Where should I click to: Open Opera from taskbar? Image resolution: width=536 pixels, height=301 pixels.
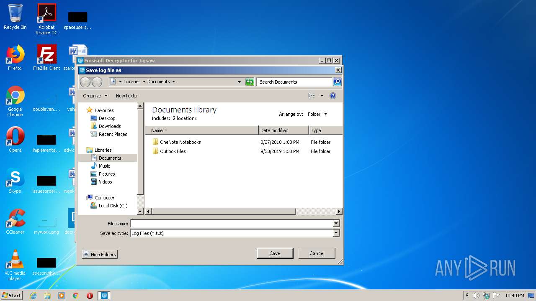coord(90,296)
